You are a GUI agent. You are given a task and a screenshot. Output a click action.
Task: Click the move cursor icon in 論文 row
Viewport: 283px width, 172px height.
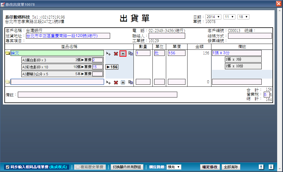pos(108,54)
